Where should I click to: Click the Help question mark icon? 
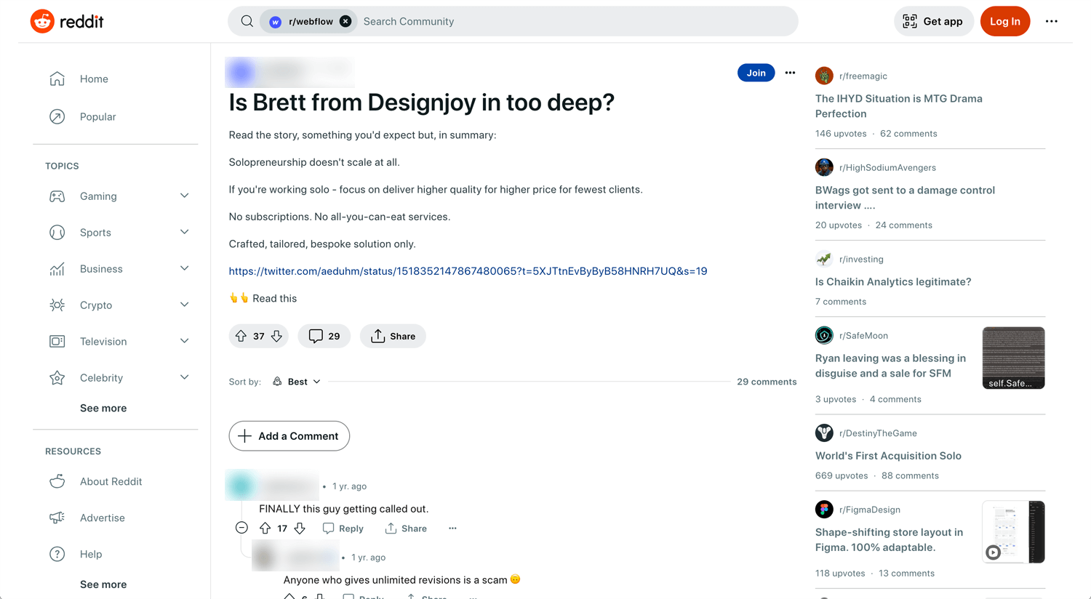click(x=57, y=554)
